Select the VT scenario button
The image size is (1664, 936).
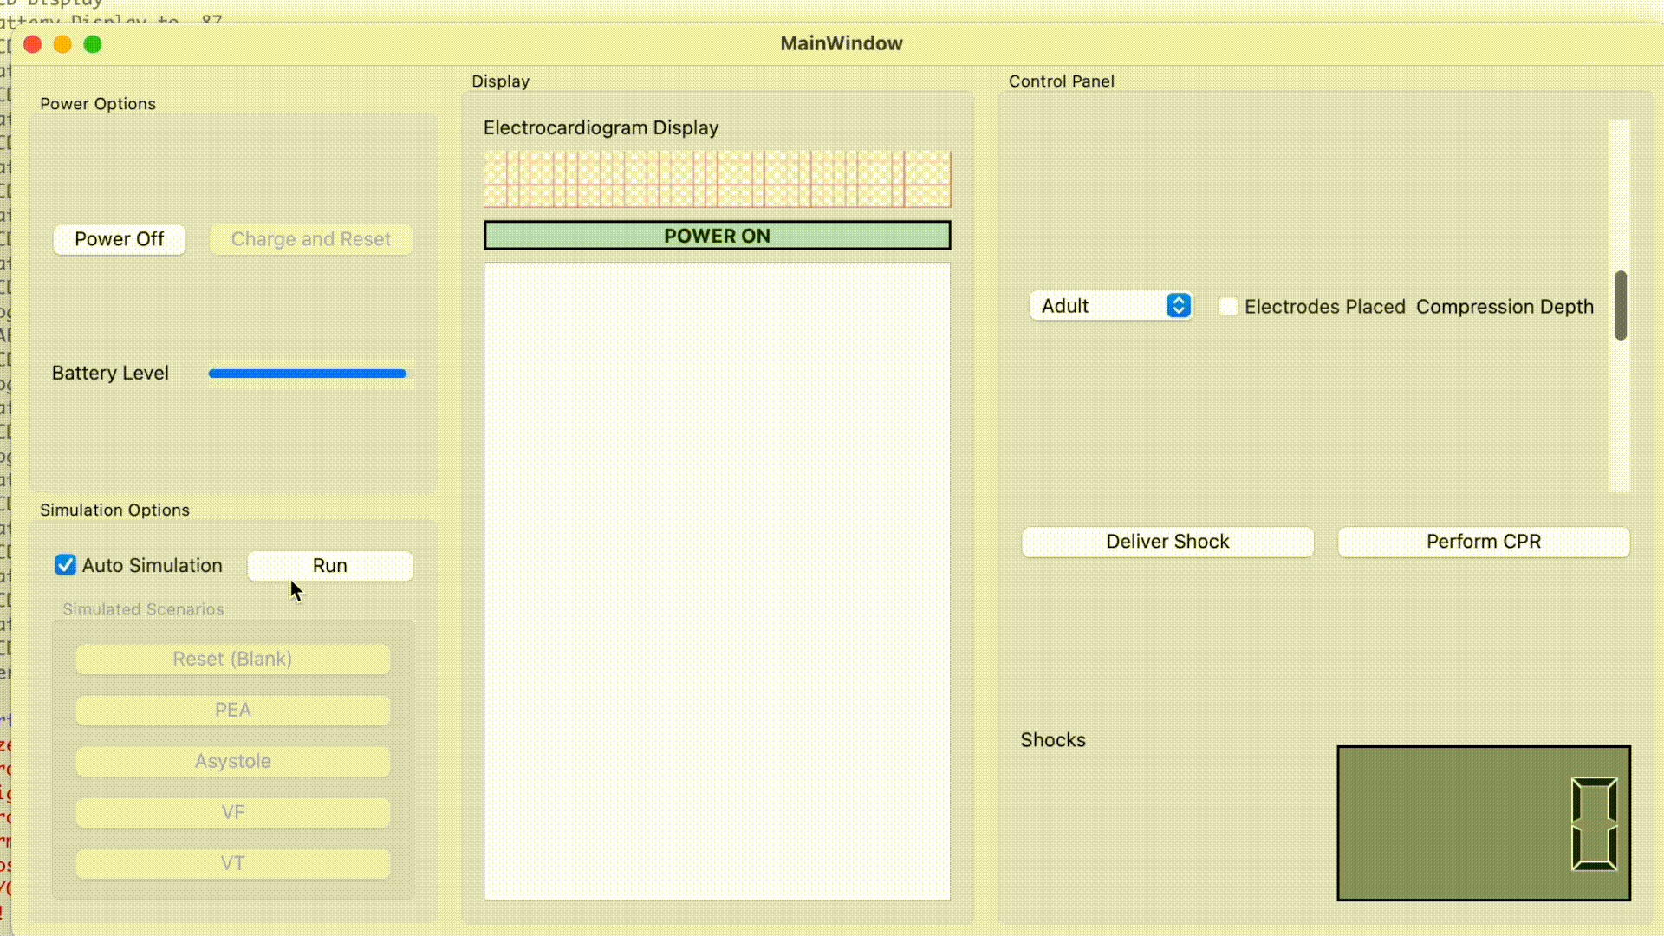(x=232, y=863)
